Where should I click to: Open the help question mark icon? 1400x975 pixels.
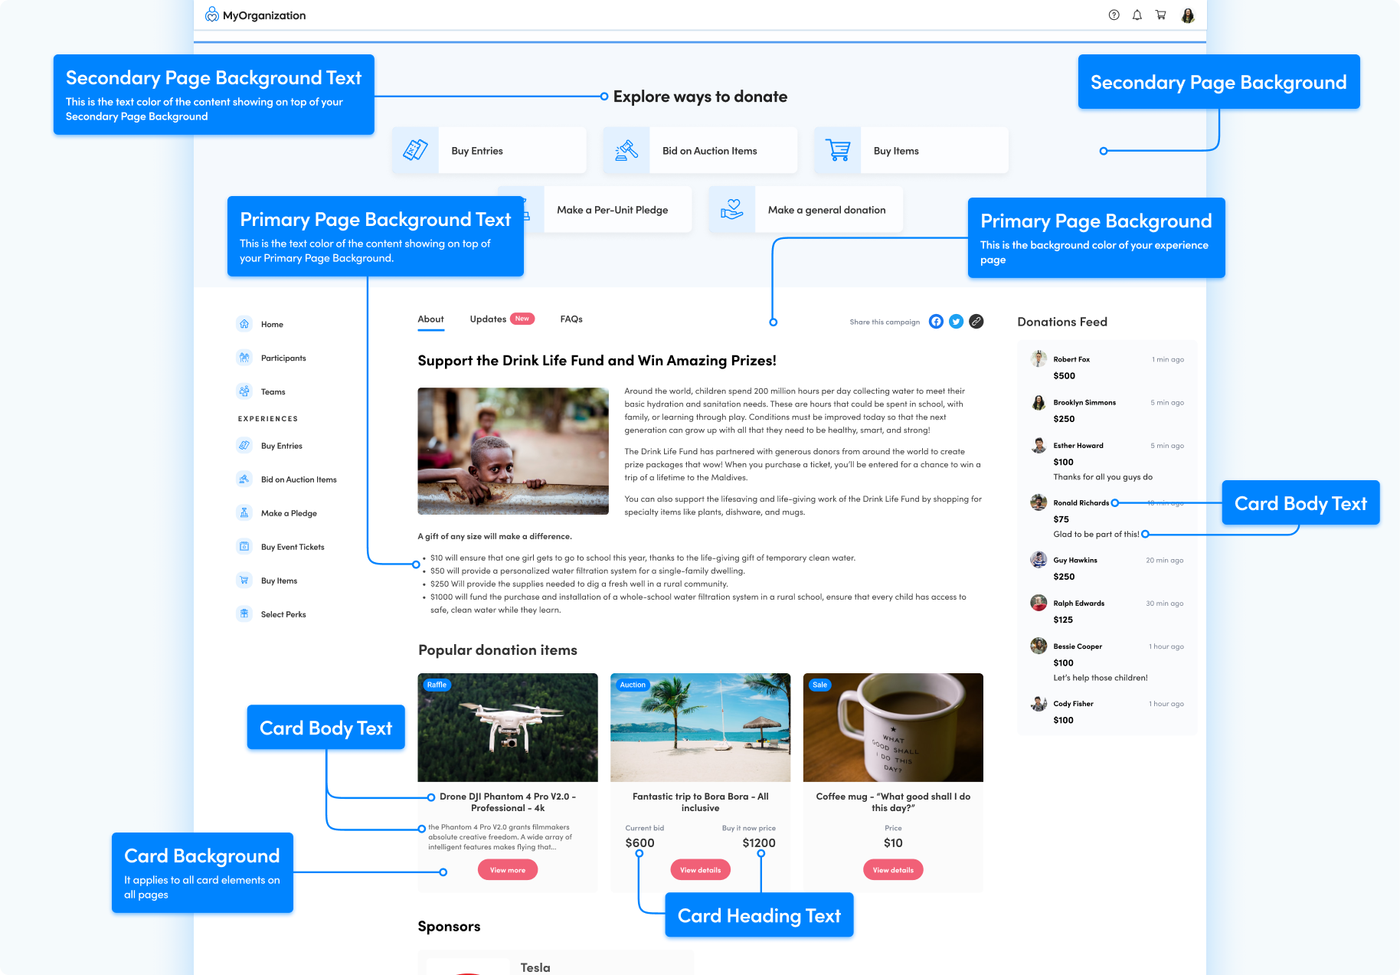click(1114, 15)
